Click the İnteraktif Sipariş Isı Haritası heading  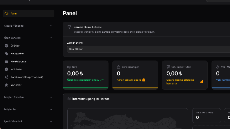coord(91,99)
